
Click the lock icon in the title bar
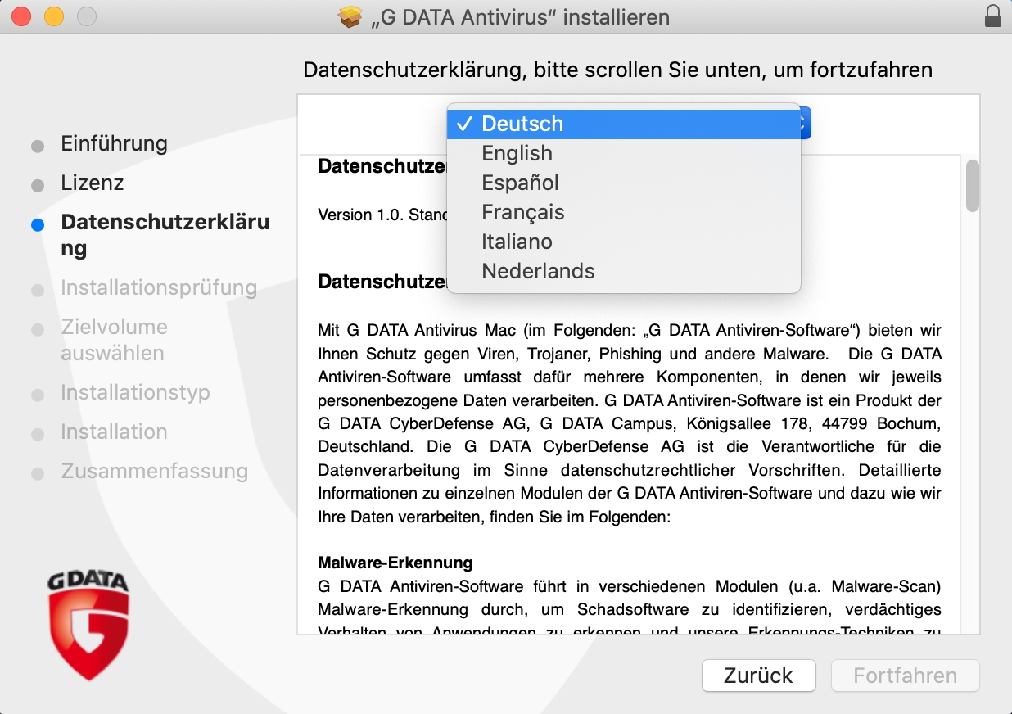pos(993,16)
